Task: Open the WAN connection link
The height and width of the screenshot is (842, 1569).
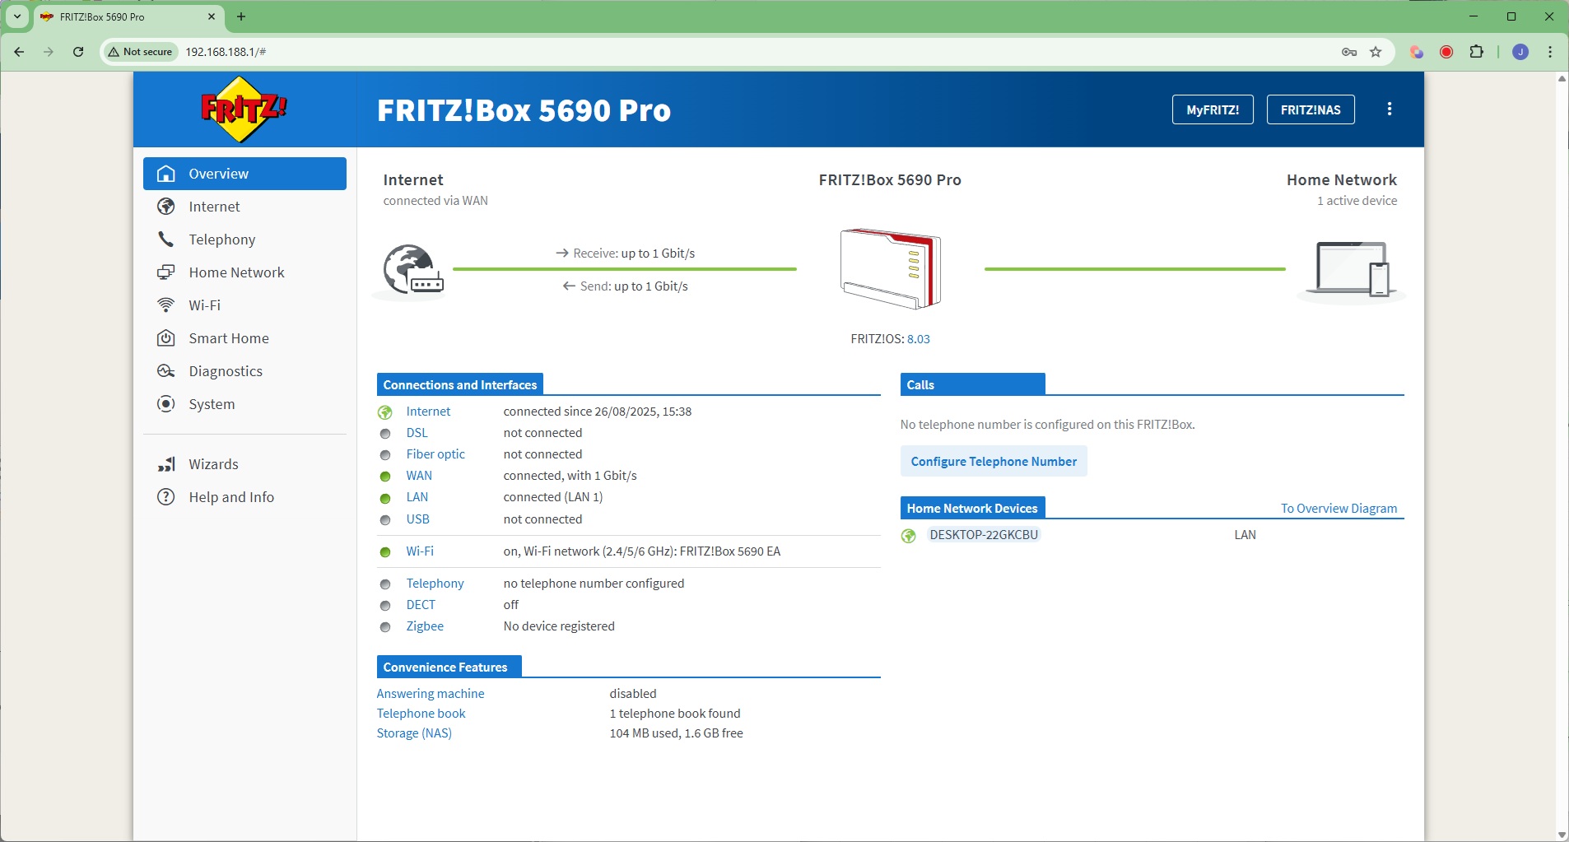Action: tap(419, 476)
